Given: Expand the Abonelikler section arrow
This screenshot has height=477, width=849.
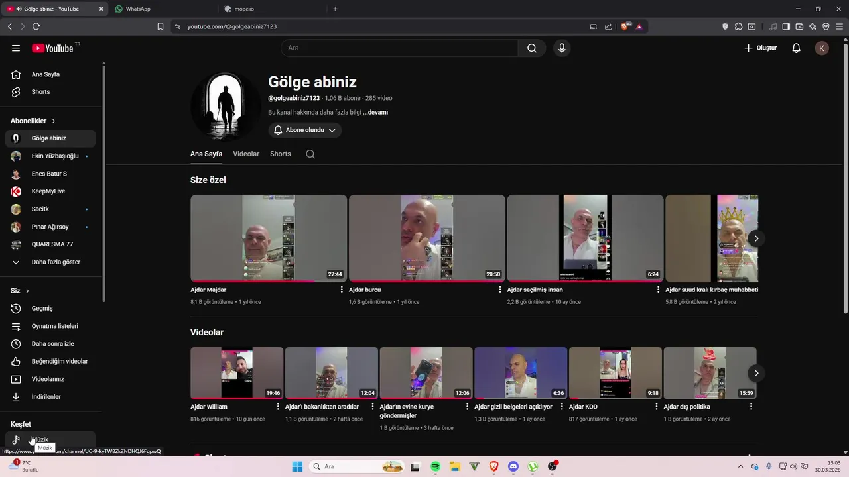Looking at the screenshot, I should click(54, 121).
